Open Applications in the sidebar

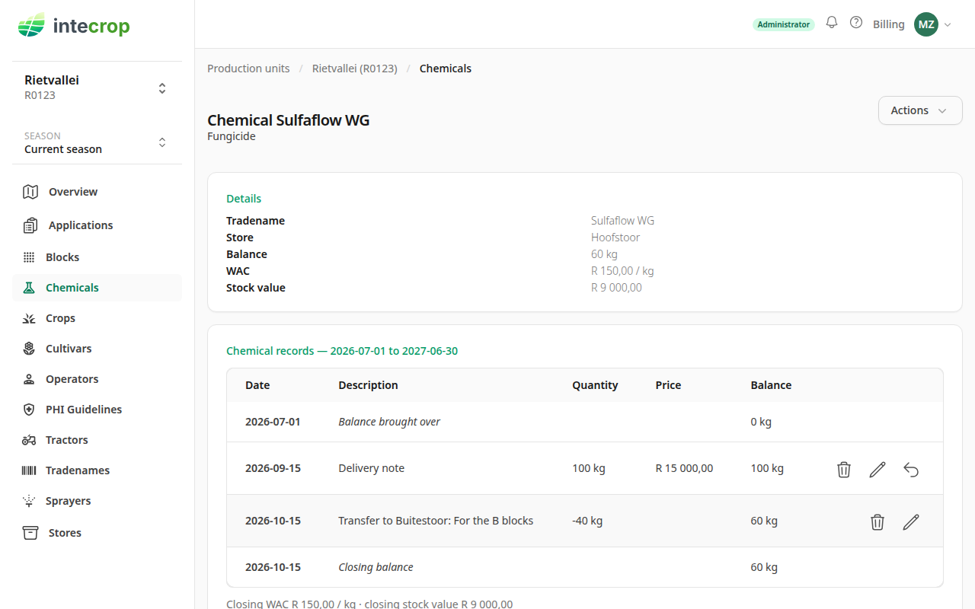coord(97,225)
